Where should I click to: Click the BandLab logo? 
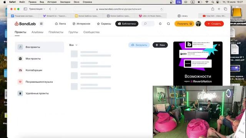(25, 24)
